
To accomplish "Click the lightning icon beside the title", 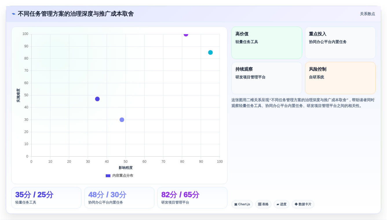I will (14, 14).
